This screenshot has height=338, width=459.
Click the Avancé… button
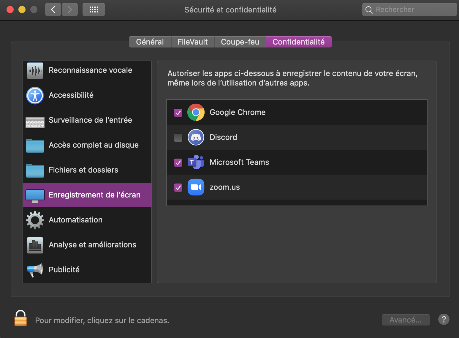tap(406, 320)
